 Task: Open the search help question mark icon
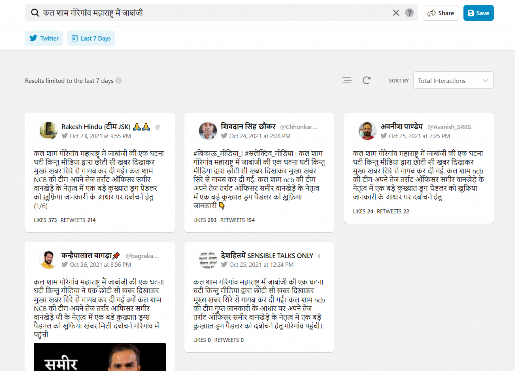pos(410,13)
